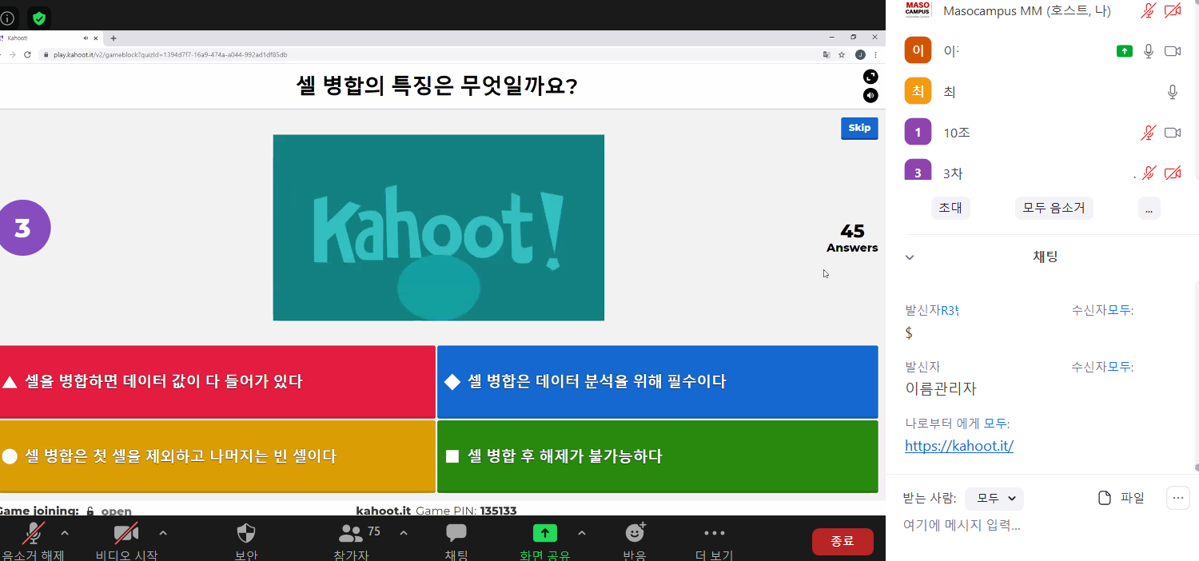Open the Participants panel icon
Viewport: 1199px width, 561px height.
coord(351,533)
